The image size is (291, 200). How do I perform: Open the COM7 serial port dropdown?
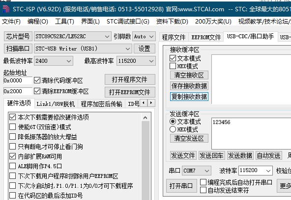pyautogui.click(x=196, y=171)
